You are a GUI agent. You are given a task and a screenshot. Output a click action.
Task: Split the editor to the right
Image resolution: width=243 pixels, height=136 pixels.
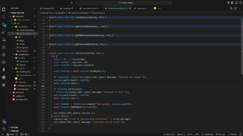pos(235,8)
